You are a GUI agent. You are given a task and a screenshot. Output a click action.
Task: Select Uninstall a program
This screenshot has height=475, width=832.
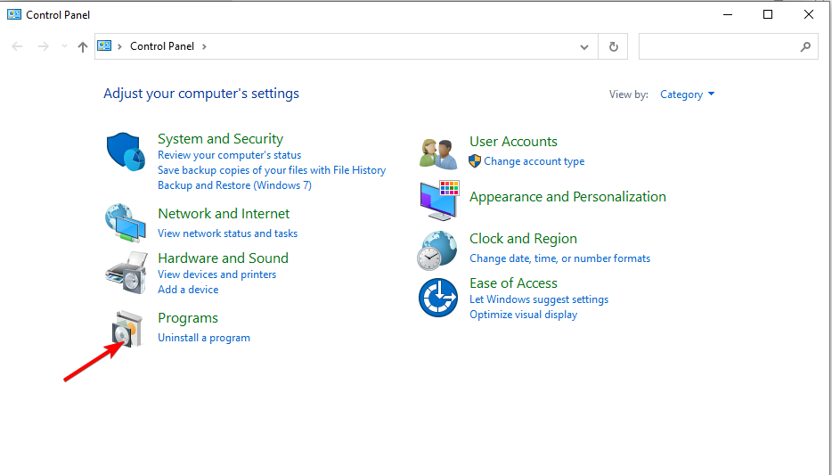[x=204, y=338]
